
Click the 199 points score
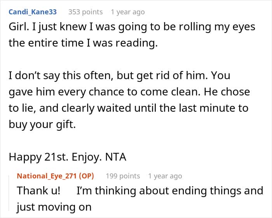(x=123, y=176)
